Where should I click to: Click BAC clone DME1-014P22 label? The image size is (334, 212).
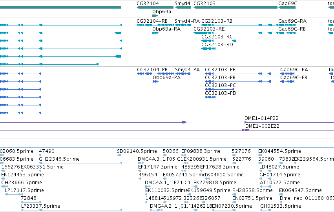(x=261, y=118)
